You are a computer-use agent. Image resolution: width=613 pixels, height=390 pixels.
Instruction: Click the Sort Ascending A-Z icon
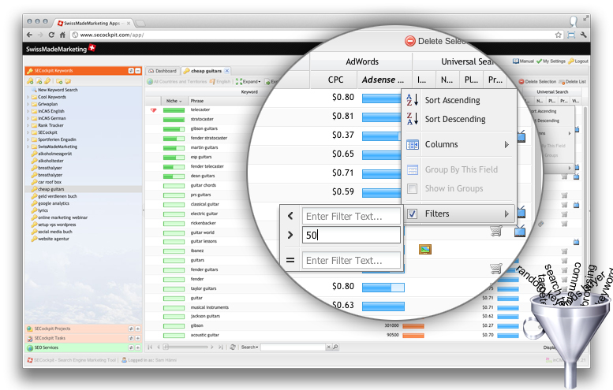(x=413, y=100)
